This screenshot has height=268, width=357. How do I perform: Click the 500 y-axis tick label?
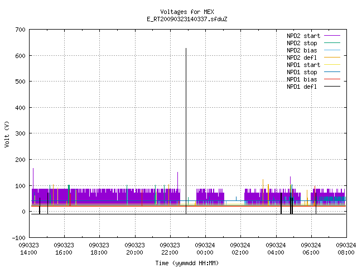tap(20, 82)
